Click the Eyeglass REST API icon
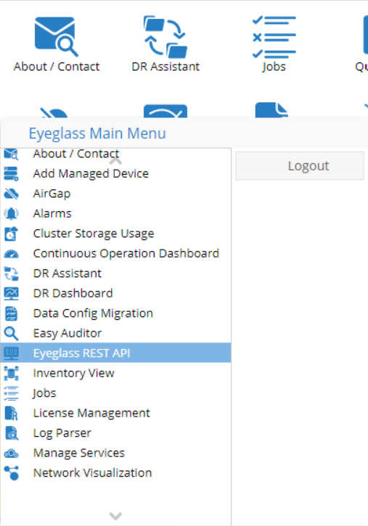 11,353
